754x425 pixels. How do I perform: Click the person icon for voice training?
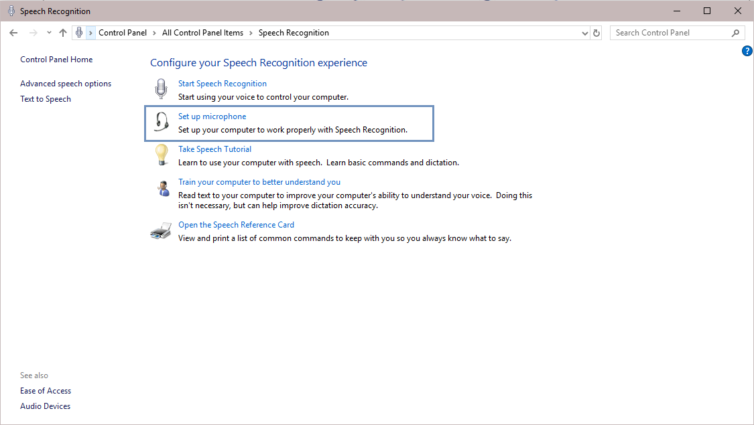162,188
